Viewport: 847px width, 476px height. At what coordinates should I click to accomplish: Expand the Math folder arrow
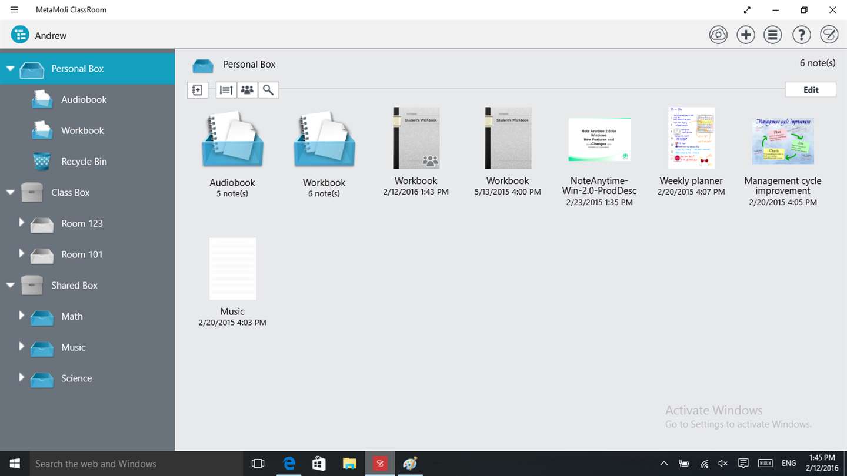(21, 316)
